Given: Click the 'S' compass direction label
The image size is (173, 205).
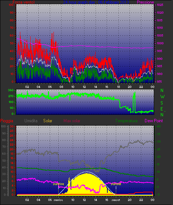Looking at the screenshot, I should tap(162, 103).
